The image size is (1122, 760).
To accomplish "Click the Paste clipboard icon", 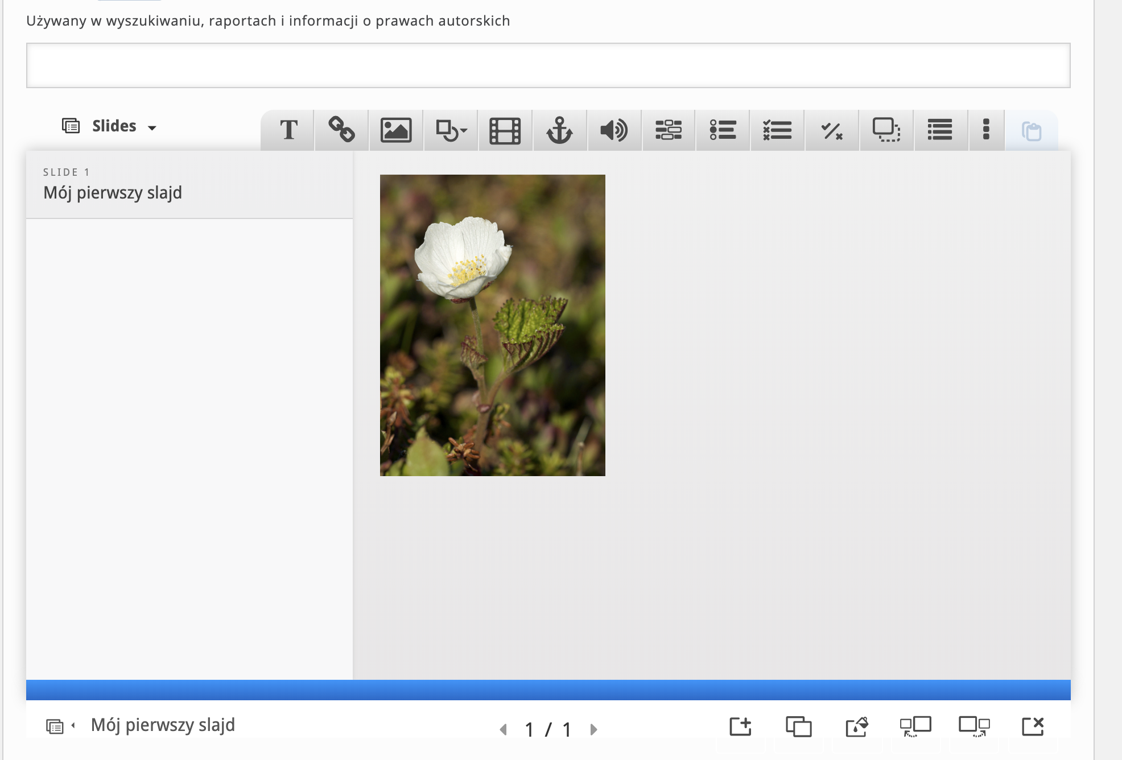I will pos(1032,131).
